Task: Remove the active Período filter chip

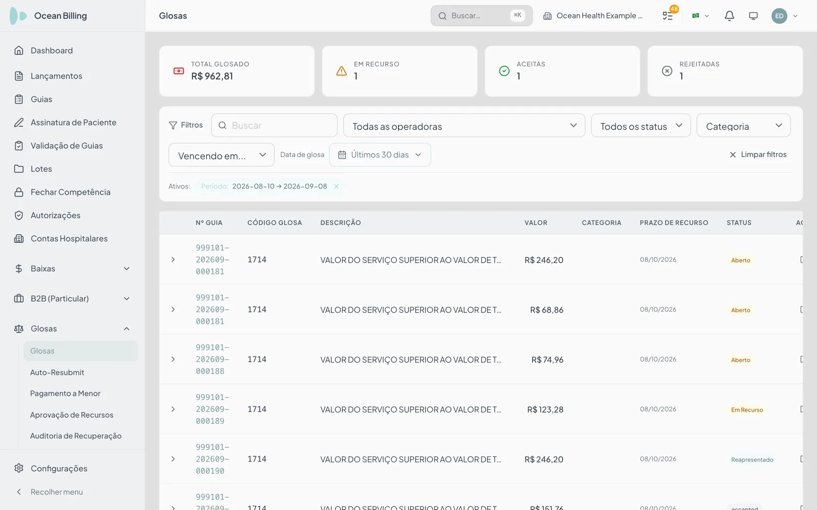Action: [x=337, y=187]
